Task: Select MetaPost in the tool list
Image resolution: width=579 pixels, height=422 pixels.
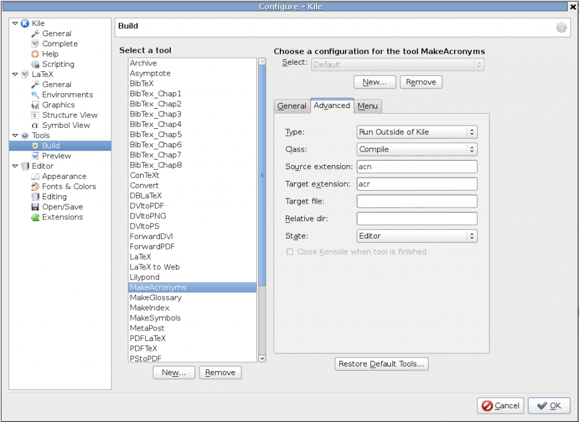Action: point(192,328)
